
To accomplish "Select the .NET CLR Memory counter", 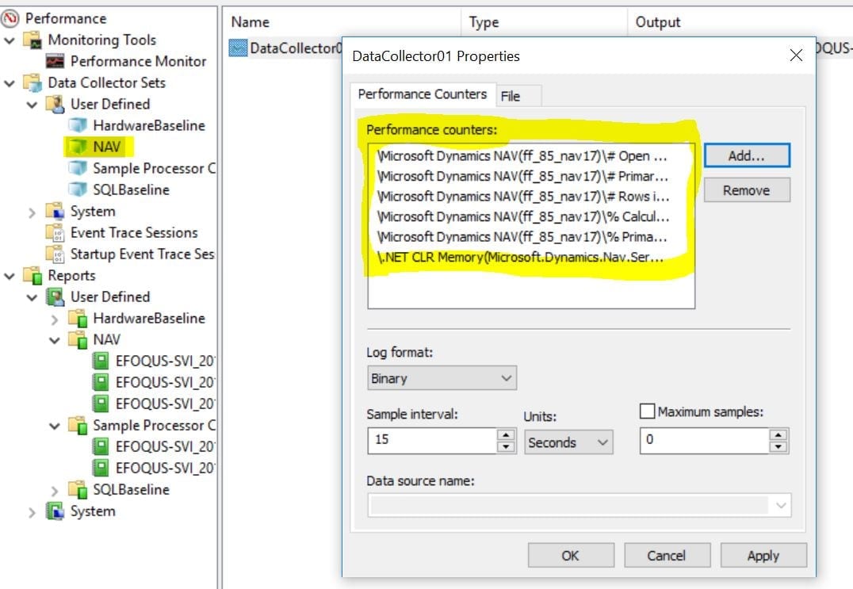I will click(x=520, y=258).
